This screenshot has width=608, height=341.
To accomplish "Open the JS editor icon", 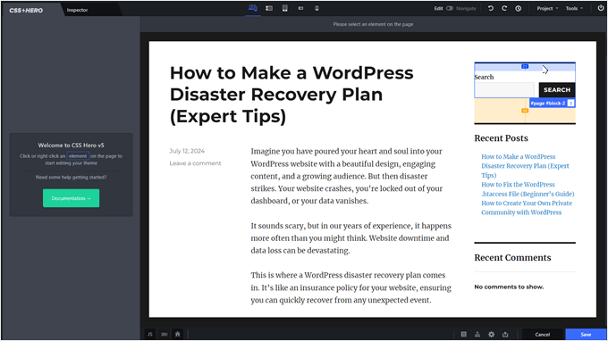I will pos(150,334).
